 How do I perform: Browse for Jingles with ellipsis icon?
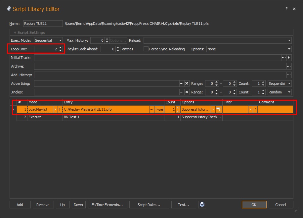click(x=182, y=92)
